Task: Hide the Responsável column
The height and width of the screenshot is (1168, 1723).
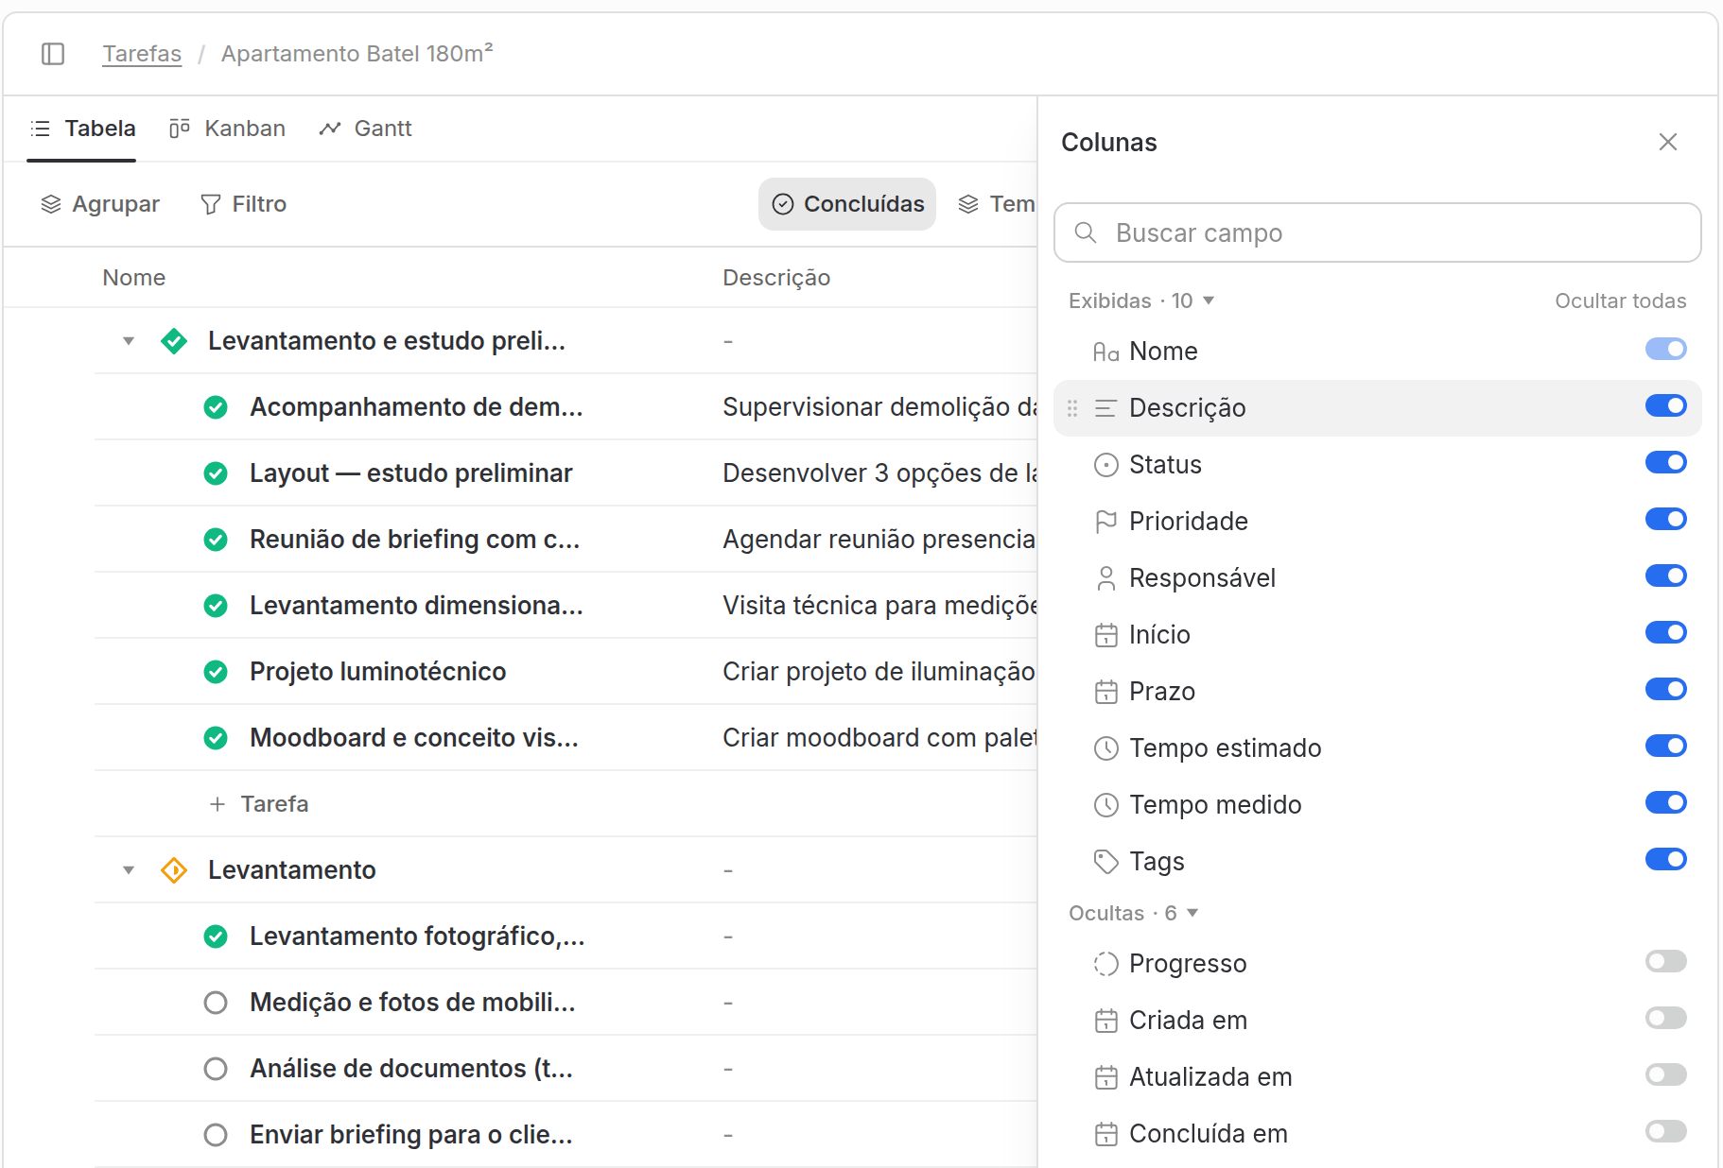Action: click(x=1665, y=576)
